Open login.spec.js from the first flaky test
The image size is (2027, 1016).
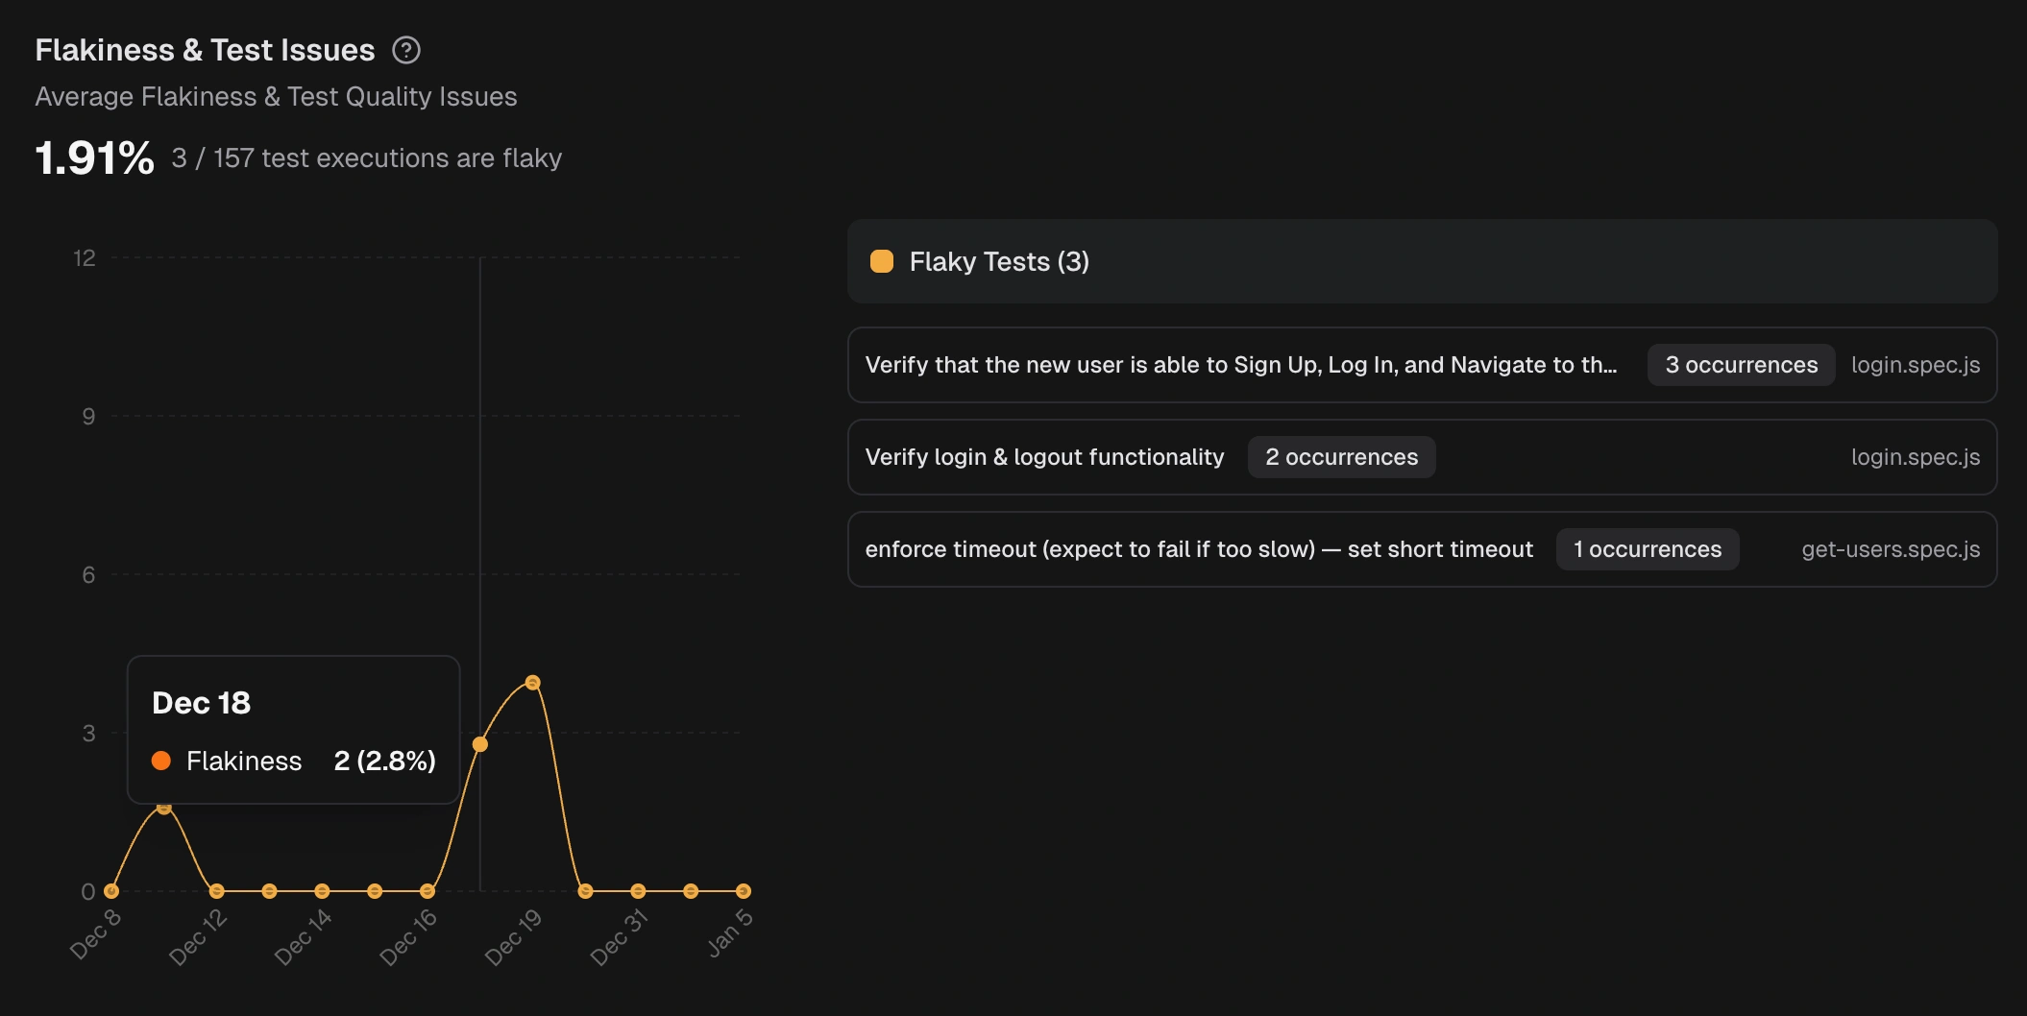(1916, 365)
